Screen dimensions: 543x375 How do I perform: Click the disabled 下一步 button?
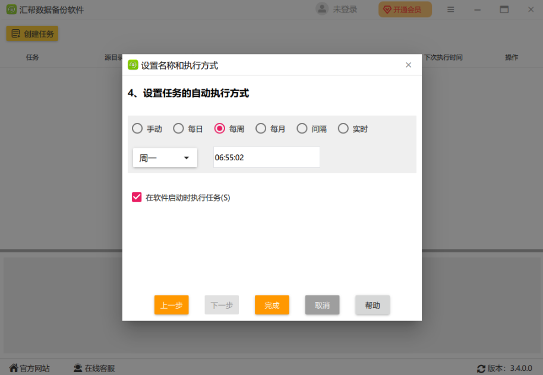point(222,305)
